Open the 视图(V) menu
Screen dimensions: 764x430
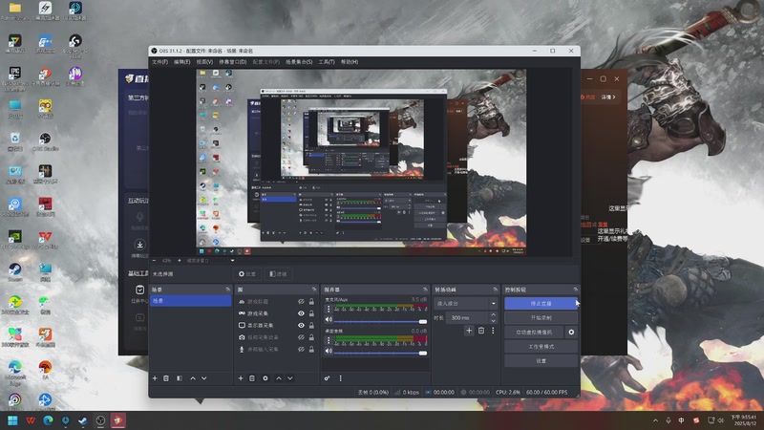pyautogui.click(x=204, y=62)
